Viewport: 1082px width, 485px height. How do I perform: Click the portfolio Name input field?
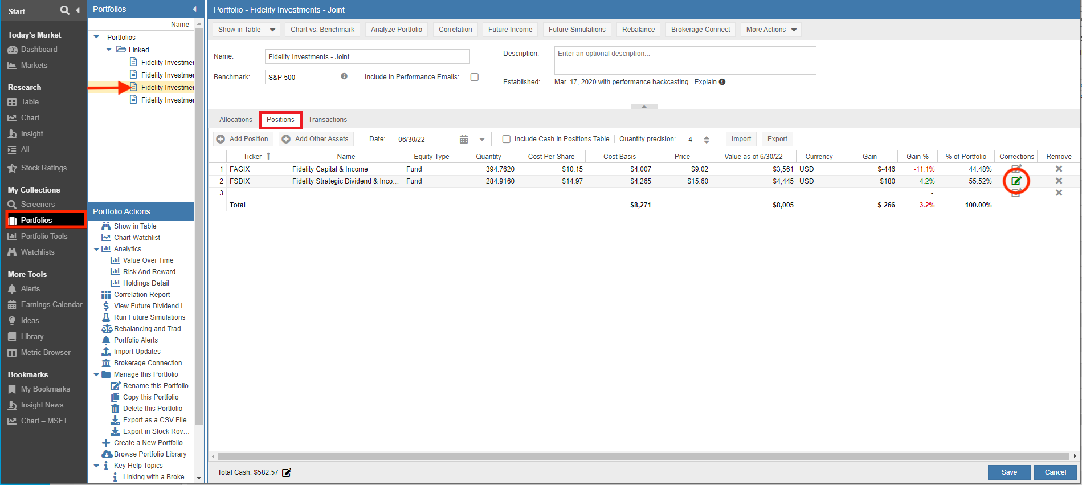[x=368, y=56]
